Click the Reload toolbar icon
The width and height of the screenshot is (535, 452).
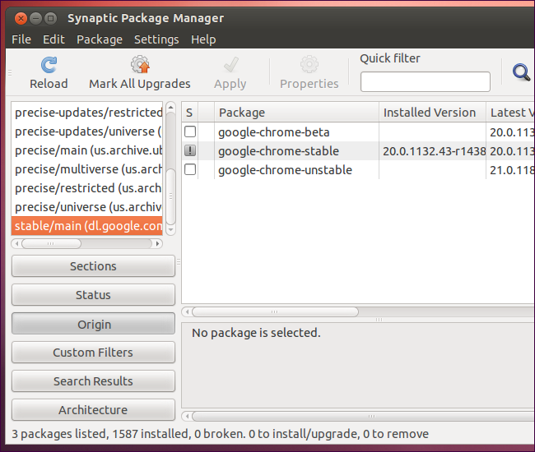point(49,65)
